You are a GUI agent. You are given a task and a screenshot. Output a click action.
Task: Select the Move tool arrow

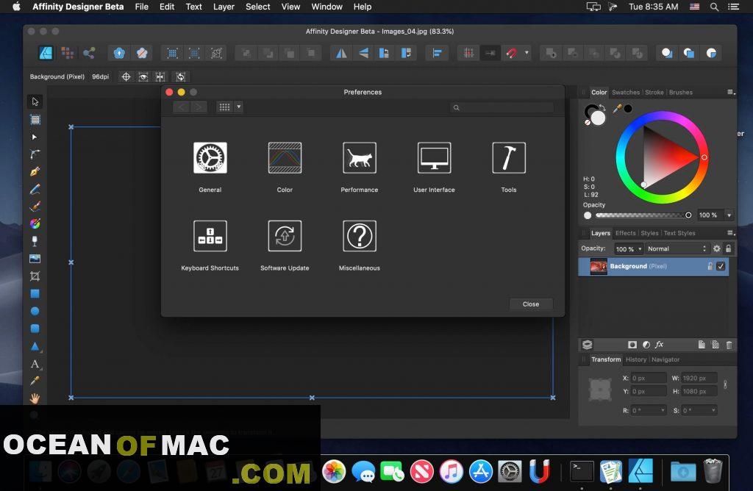tap(35, 101)
